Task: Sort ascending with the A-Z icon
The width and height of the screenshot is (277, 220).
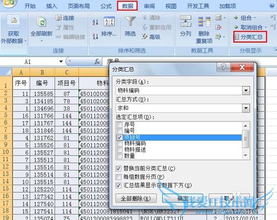Action: pos(95,22)
